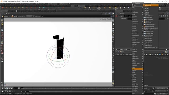Click the parameter pane search magnifier
This screenshot has width=169, height=95.
[x=163, y=16]
